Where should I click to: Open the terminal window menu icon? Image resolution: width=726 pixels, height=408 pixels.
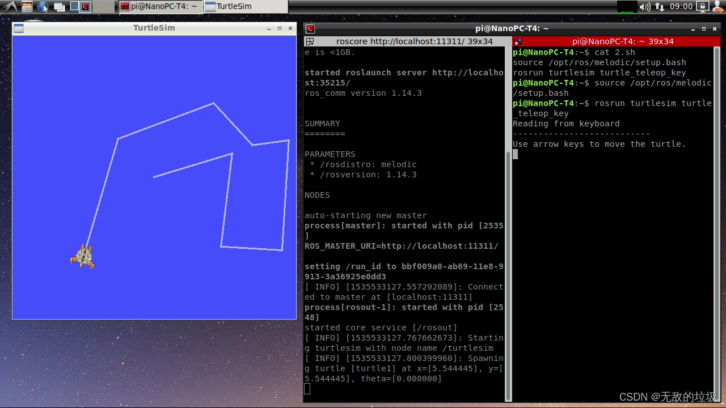pos(310,29)
